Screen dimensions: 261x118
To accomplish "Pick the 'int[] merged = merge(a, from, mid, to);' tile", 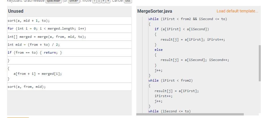I will pos(69,37).
